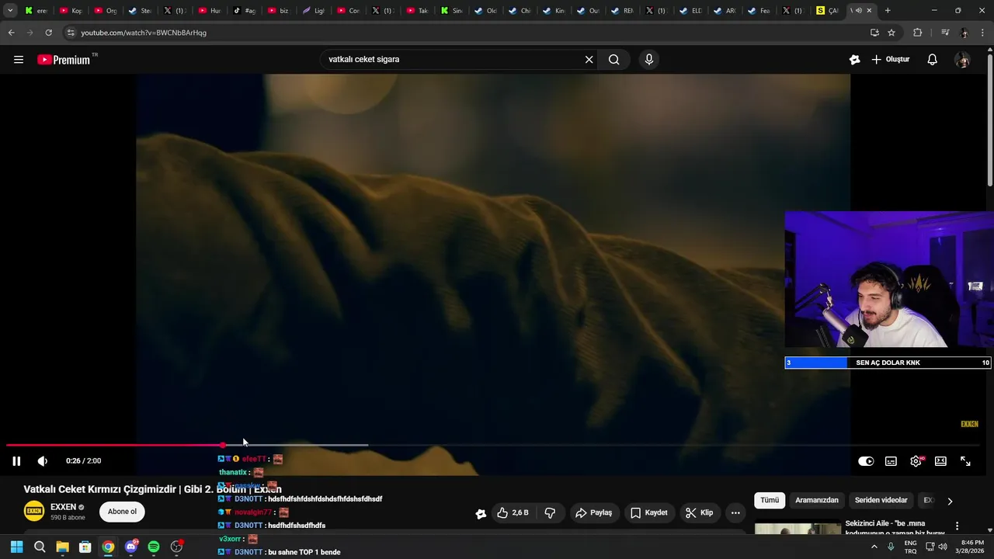
Task: Select the Tümü filter chip
Action: 770,501
